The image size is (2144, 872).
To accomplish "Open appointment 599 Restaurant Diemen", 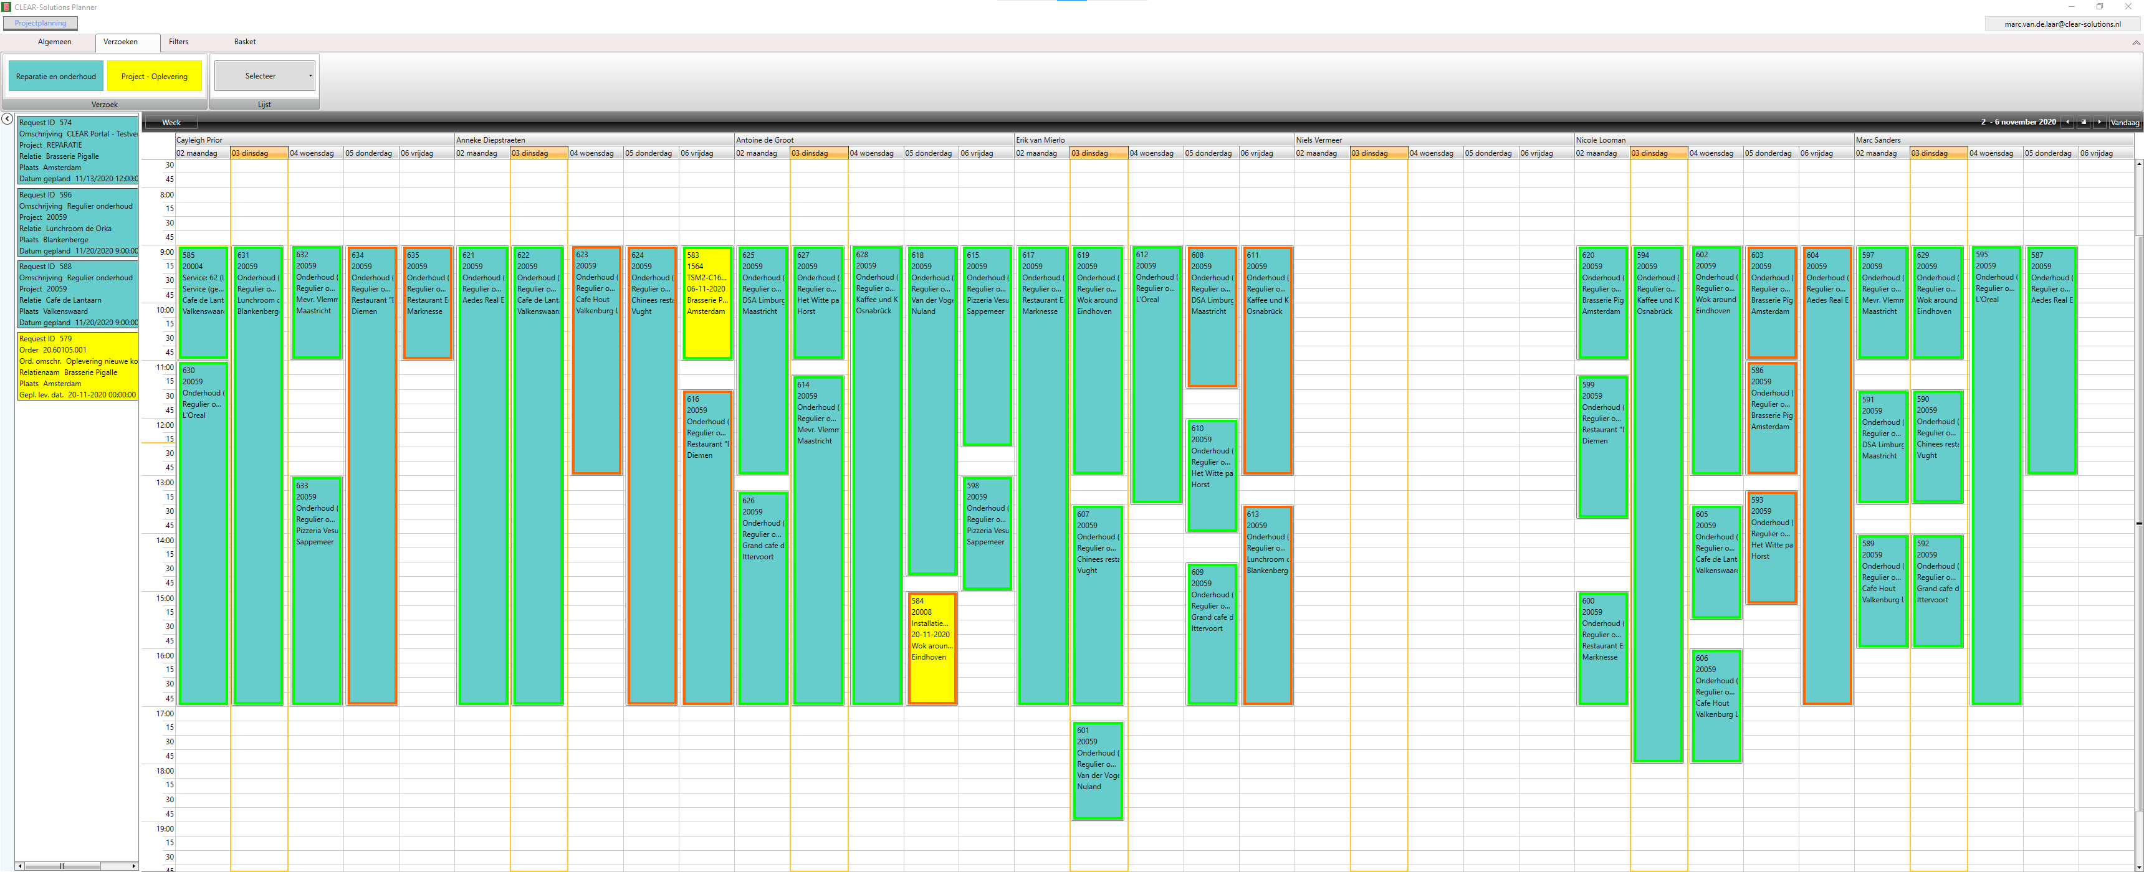I will 1602,447.
